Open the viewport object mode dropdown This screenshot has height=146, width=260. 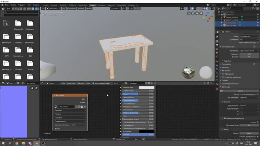pos(53,9)
